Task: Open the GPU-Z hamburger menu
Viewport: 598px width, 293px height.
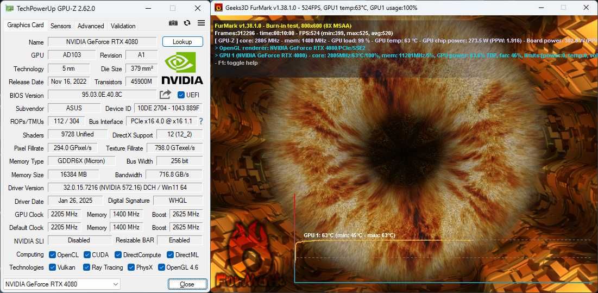Action: (202, 23)
